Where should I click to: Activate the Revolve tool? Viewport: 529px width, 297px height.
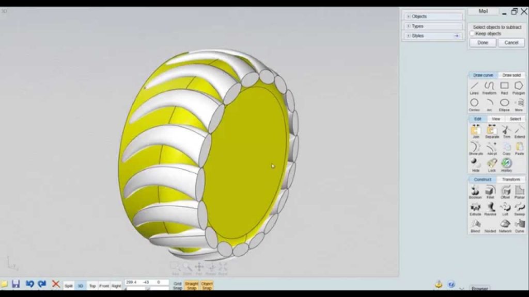(490, 208)
